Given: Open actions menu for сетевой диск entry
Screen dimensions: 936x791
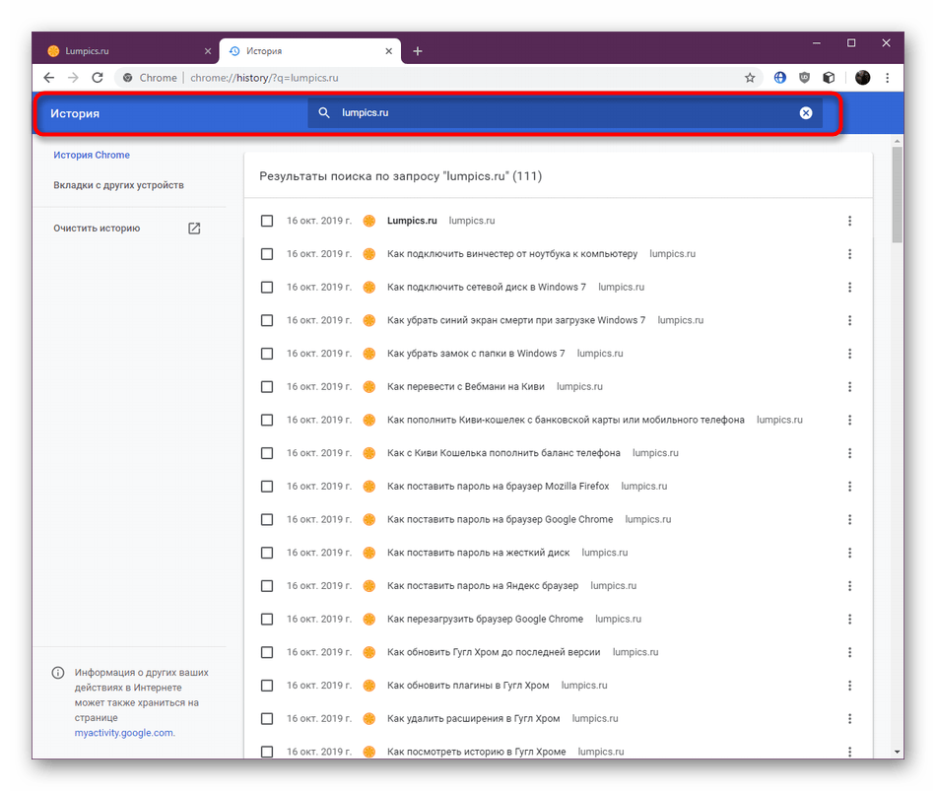Looking at the screenshot, I should (x=849, y=288).
